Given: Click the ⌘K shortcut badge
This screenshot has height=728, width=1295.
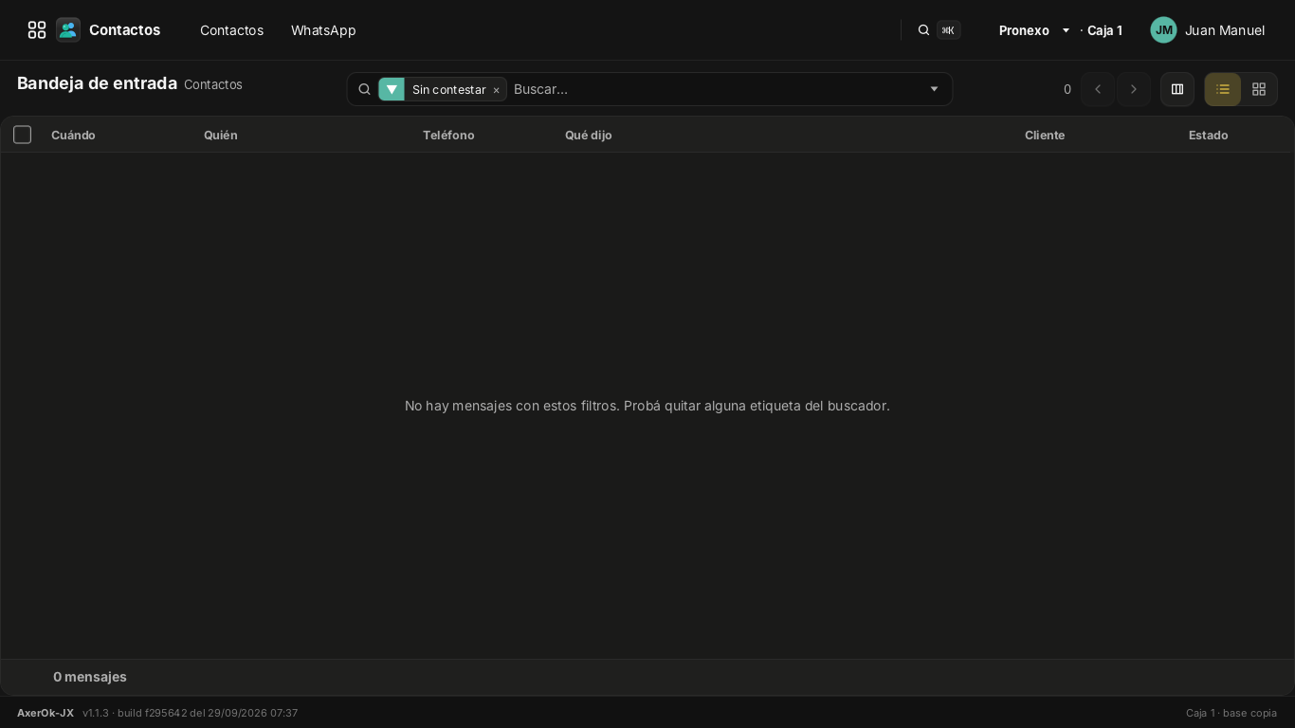Looking at the screenshot, I should 948,30.
